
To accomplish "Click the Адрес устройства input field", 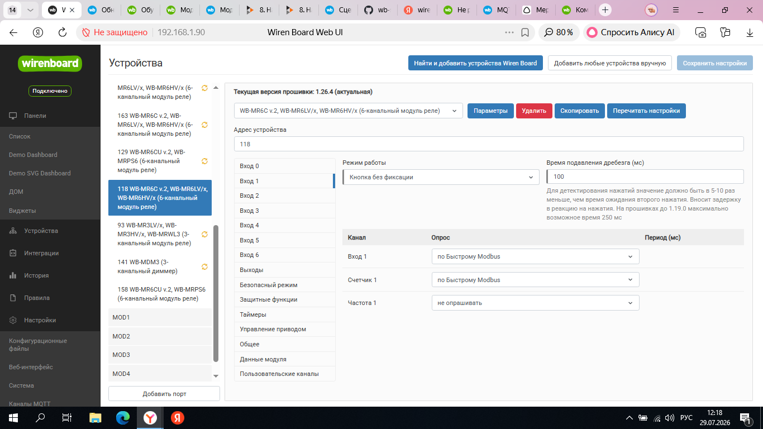I will [489, 144].
